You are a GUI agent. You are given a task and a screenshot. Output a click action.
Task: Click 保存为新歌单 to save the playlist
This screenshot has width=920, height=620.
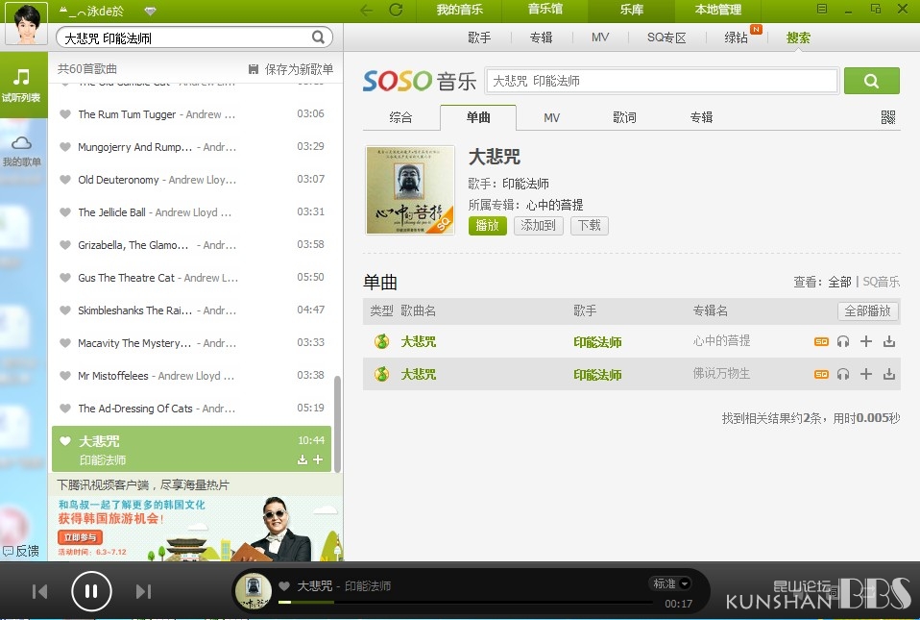point(290,69)
